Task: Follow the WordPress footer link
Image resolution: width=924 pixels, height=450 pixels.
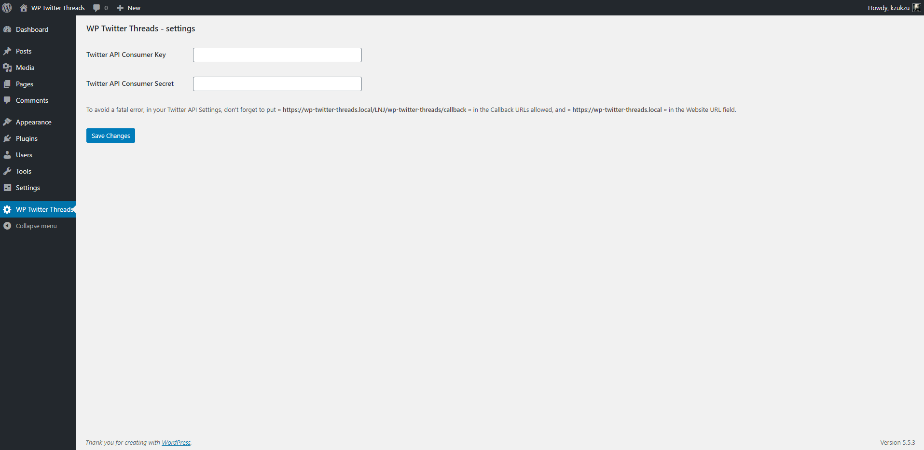Action: tap(176, 442)
